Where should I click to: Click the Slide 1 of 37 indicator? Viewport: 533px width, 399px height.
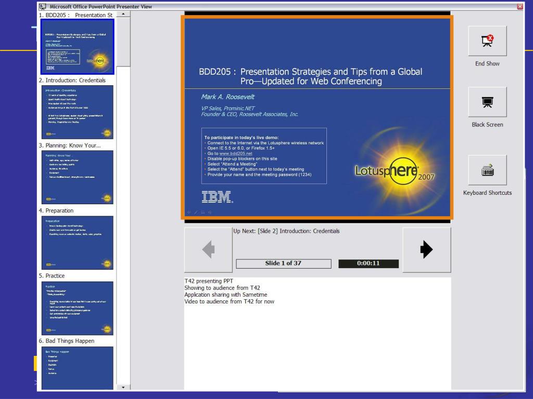(x=284, y=263)
